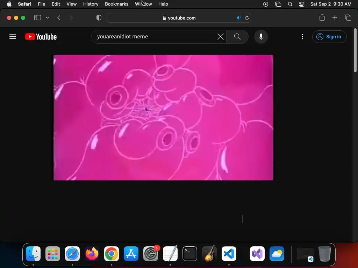Click inside the youareanidiot meme search field
This screenshot has height=268, width=358.
point(155,36)
